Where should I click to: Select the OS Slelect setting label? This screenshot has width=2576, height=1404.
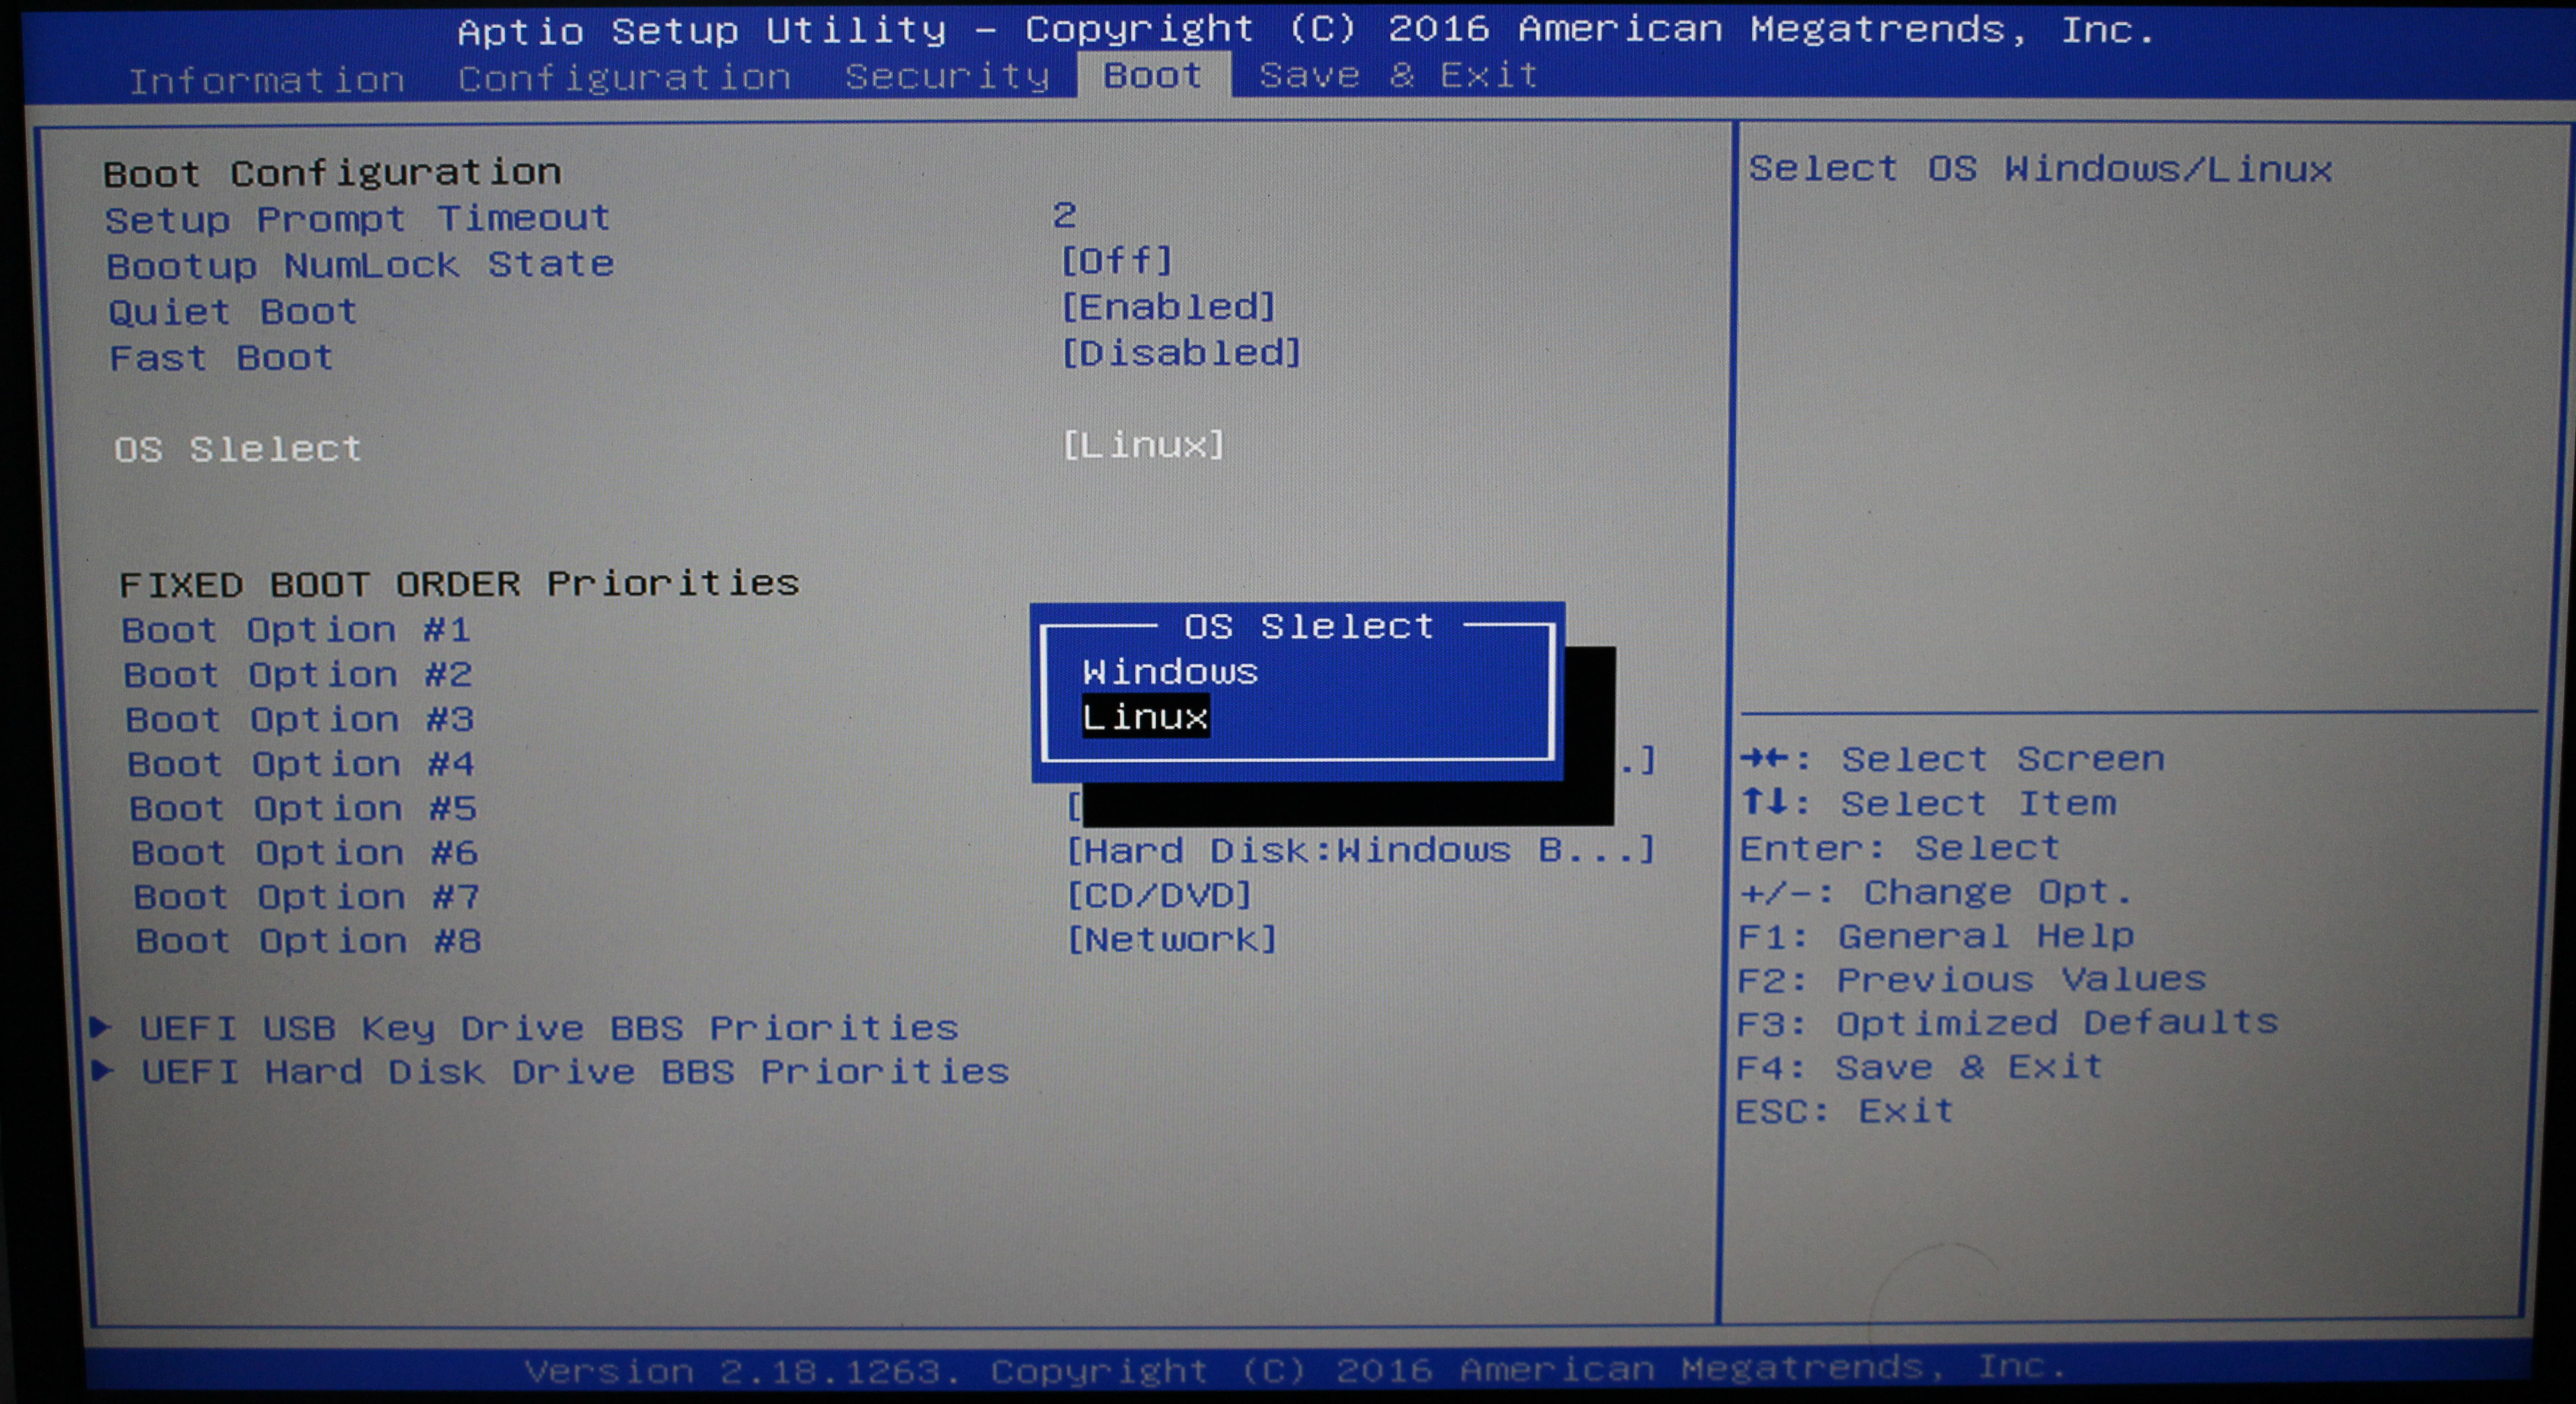[237, 449]
